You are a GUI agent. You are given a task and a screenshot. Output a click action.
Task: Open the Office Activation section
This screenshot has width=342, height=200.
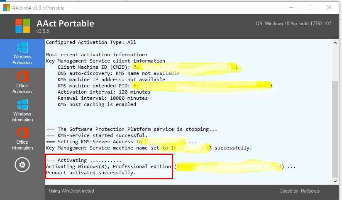coord(22,82)
